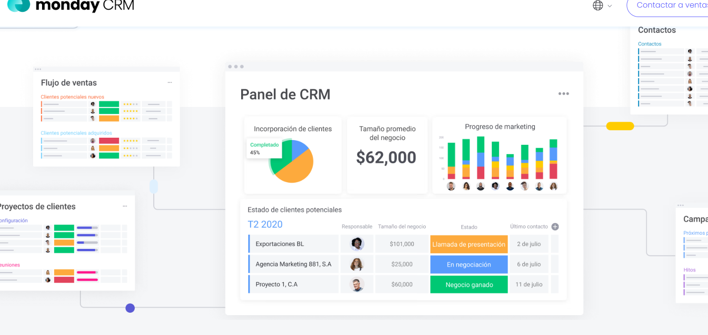Click the Completado 45% chart tooltip
Viewport: 708px width, 335px height.
[264, 149]
